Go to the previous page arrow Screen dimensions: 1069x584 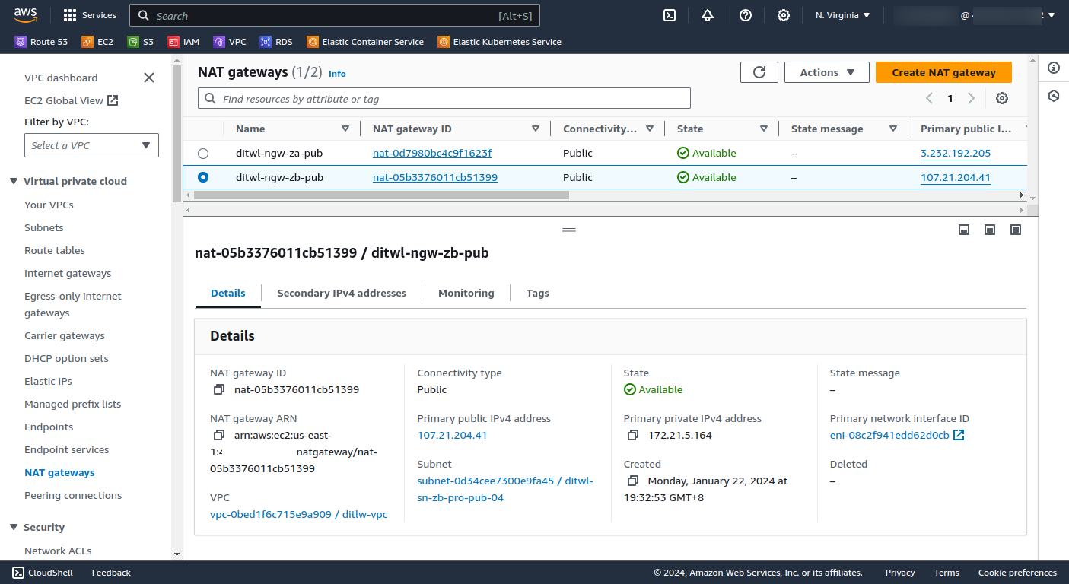[x=929, y=98]
